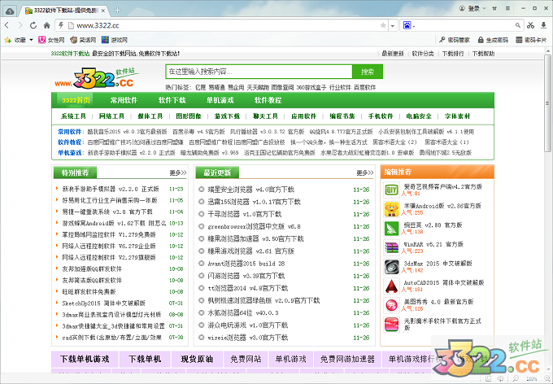Open the iQIYI app icon in editor picks
The height and width of the screenshot is (384, 553).
390,190
